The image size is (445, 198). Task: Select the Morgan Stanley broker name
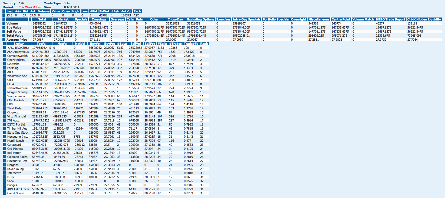(x=17, y=92)
